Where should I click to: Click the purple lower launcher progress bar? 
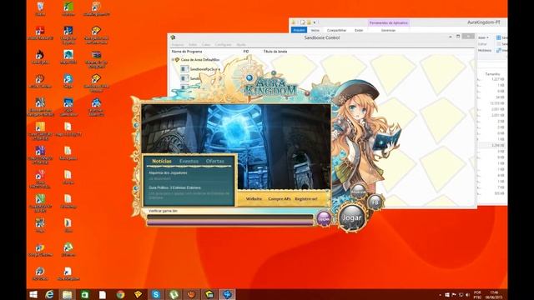[230, 222]
